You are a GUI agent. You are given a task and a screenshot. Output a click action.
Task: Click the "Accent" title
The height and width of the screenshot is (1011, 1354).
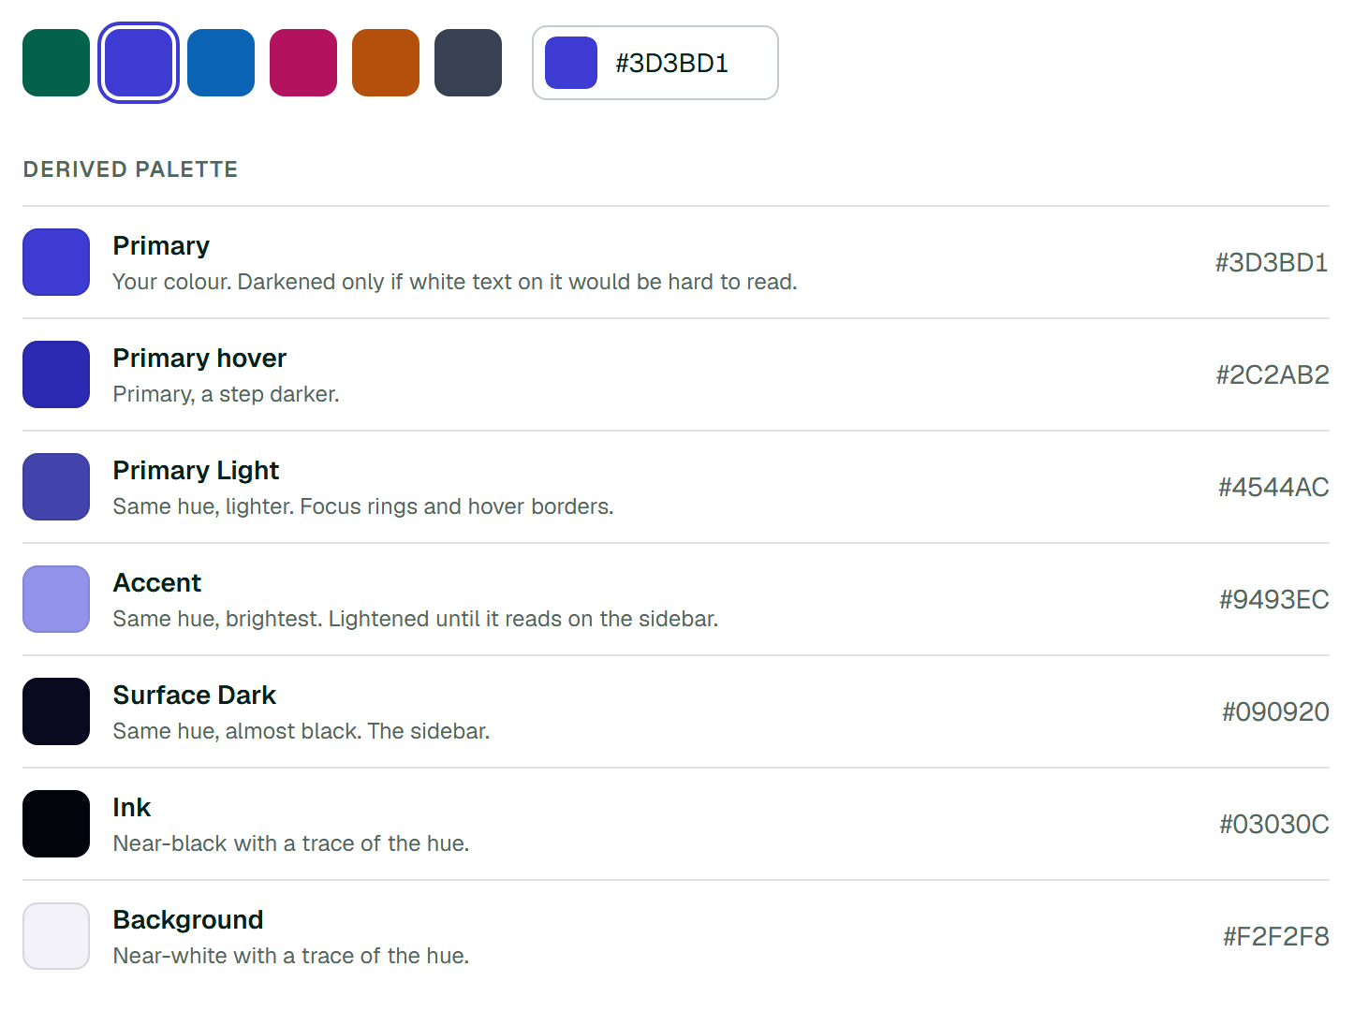tap(156, 583)
